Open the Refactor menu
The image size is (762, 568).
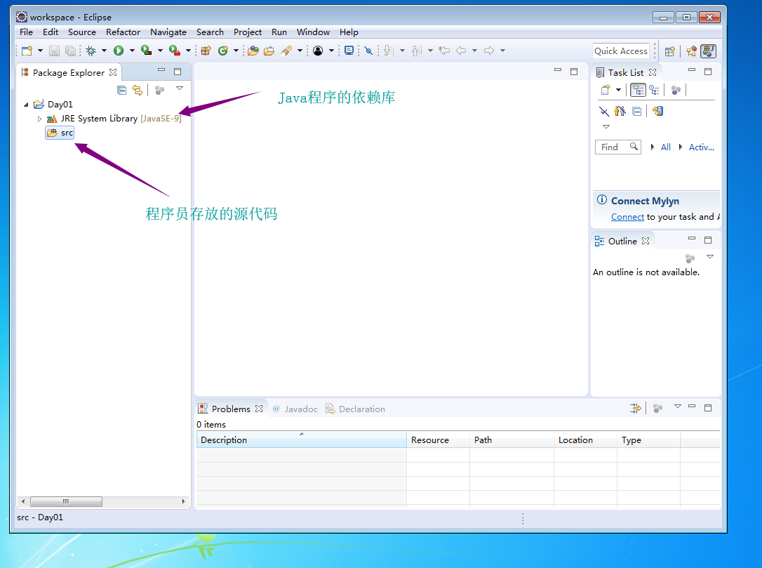pyautogui.click(x=123, y=32)
